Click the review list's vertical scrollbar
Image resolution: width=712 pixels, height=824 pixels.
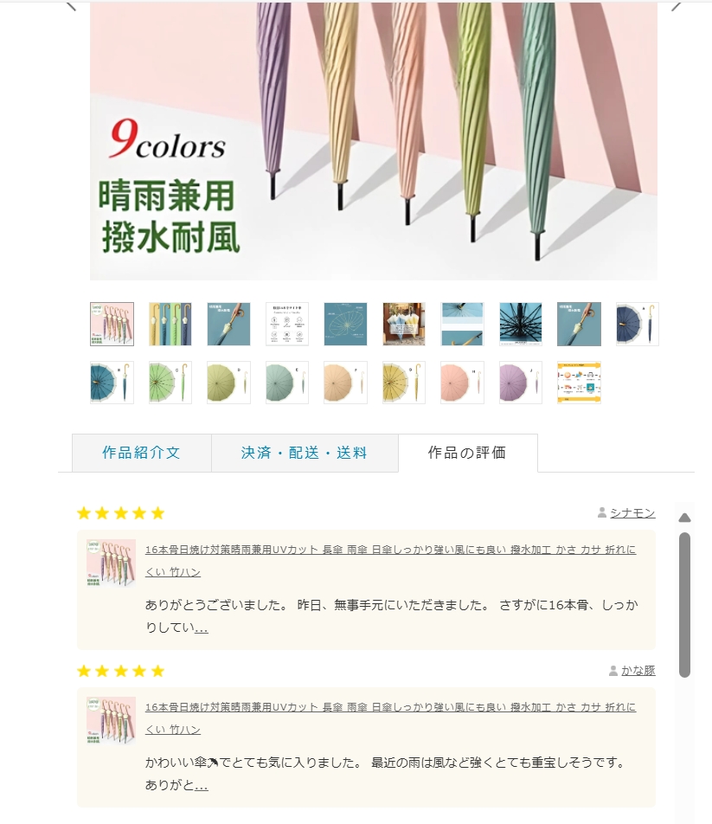[684, 604]
